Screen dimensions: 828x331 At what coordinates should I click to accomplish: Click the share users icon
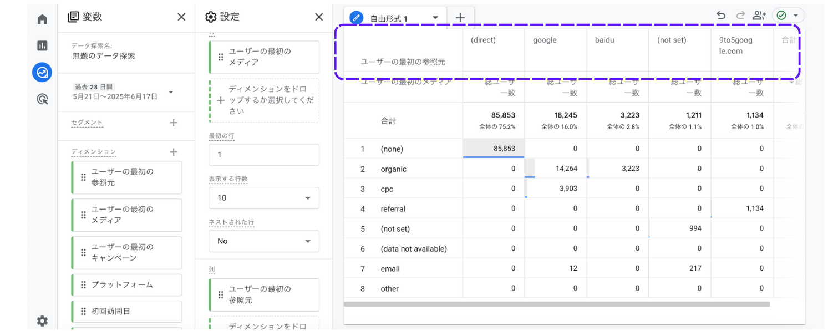759,16
